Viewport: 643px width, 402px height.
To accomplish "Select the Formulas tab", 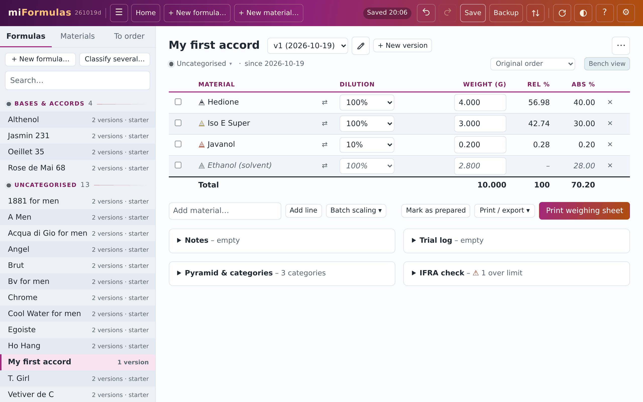I will tap(26, 36).
